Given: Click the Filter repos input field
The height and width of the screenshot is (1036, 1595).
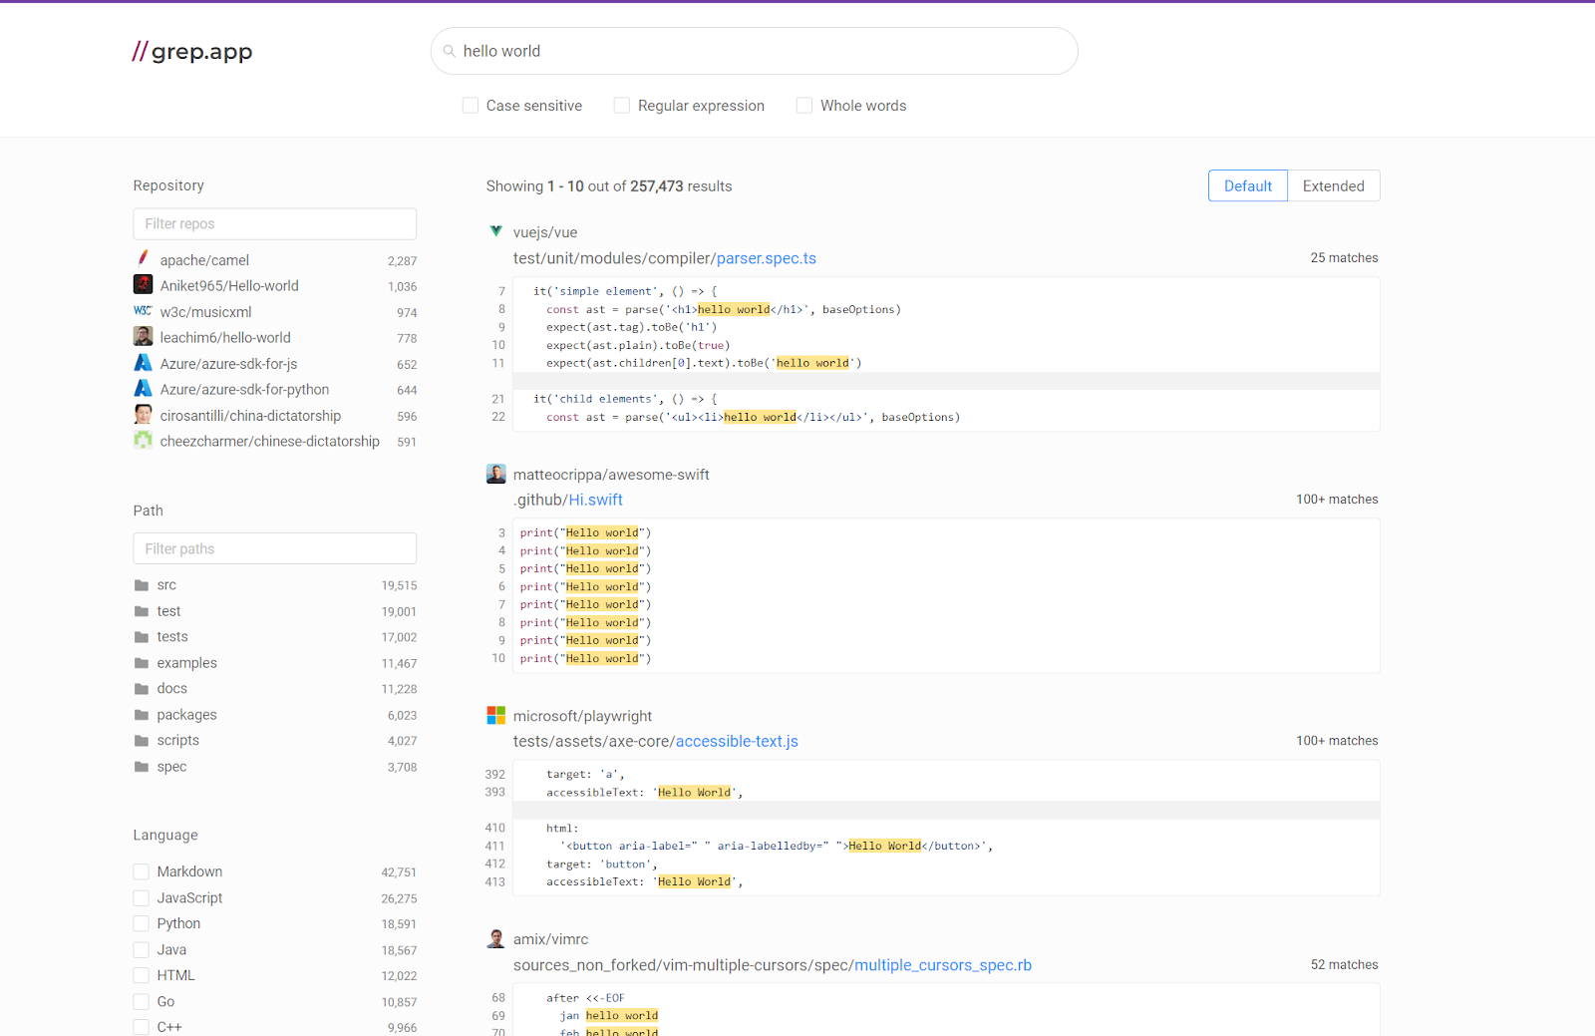Looking at the screenshot, I should click(275, 223).
